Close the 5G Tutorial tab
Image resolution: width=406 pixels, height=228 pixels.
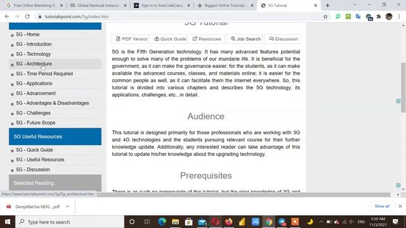click(x=315, y=6)
